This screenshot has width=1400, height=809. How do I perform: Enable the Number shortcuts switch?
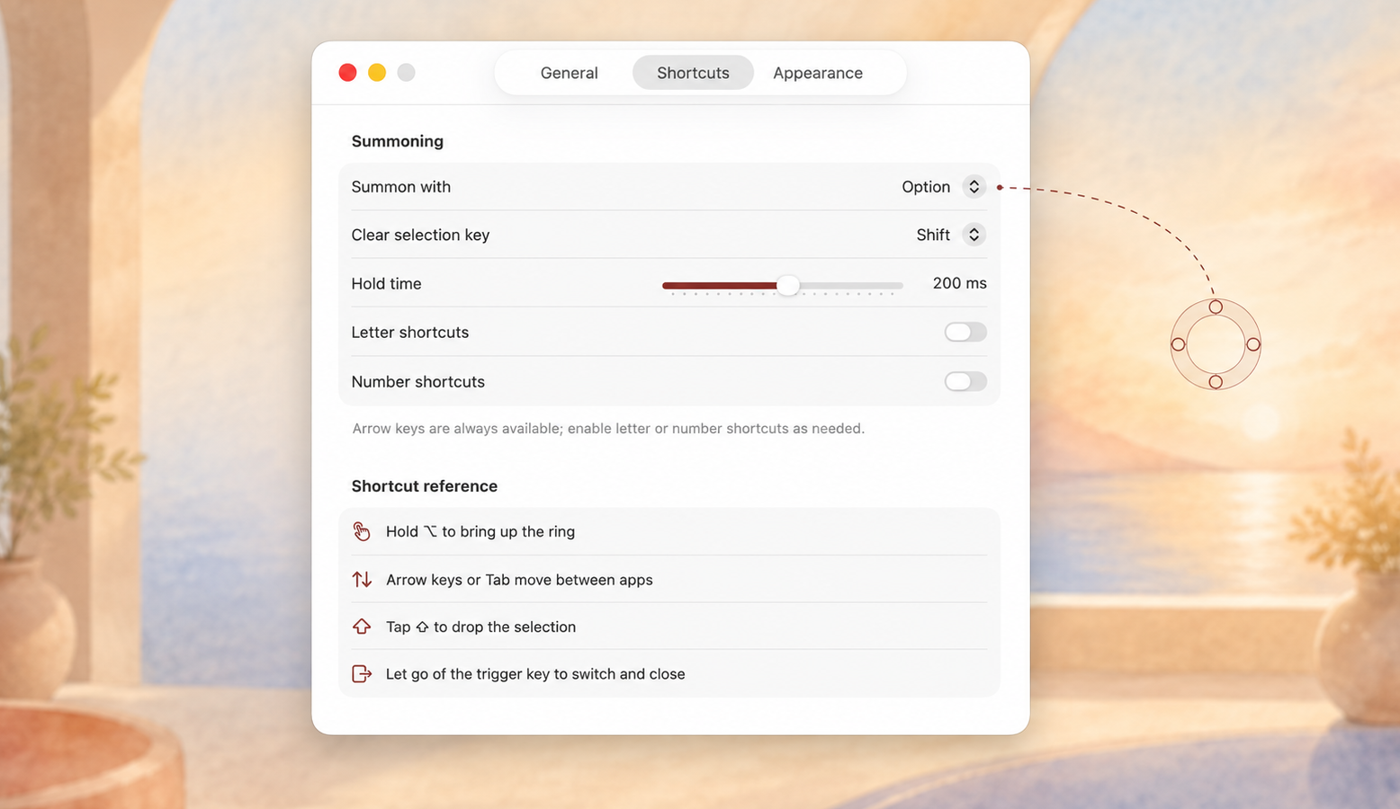tap(965, 382)
